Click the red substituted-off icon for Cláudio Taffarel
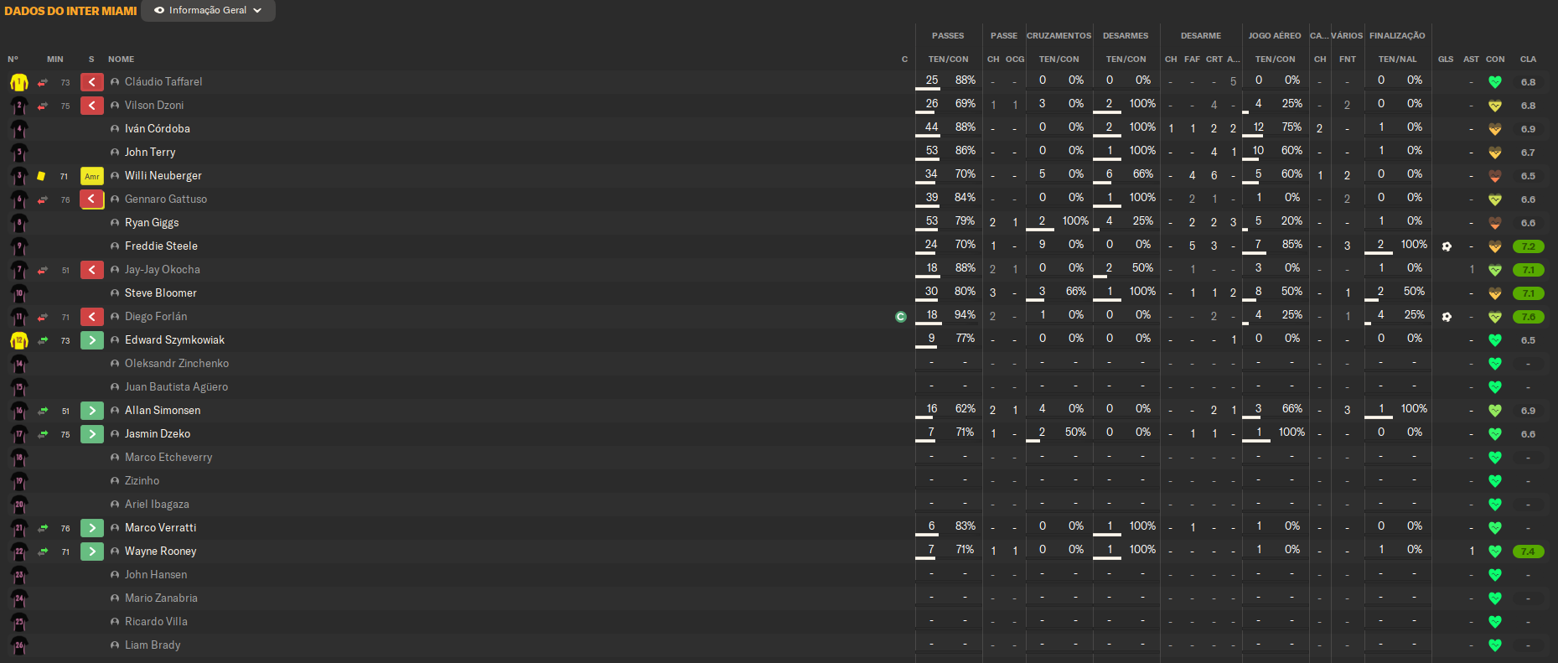The image size is (1558, 663). [x=92, y=82]
